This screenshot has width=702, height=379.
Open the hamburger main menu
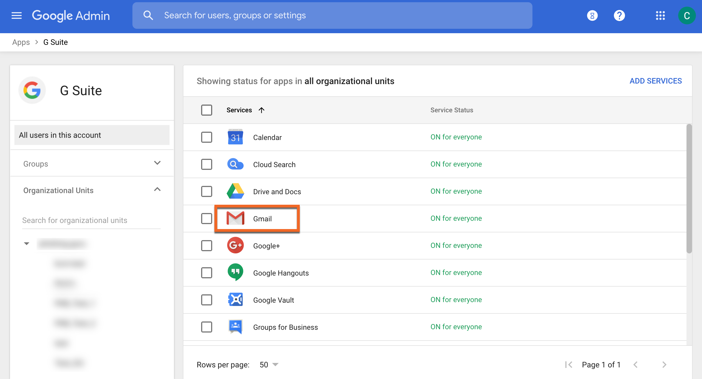pos(17,15)
